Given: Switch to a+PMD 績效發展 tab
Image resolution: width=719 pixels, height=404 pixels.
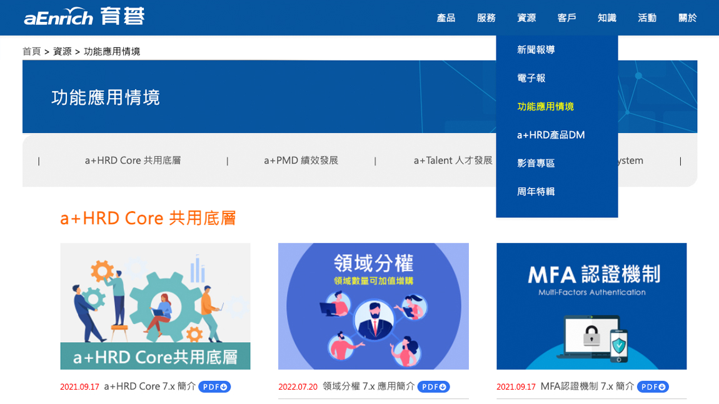Looking at the screenshot, I should coord(301,160).
